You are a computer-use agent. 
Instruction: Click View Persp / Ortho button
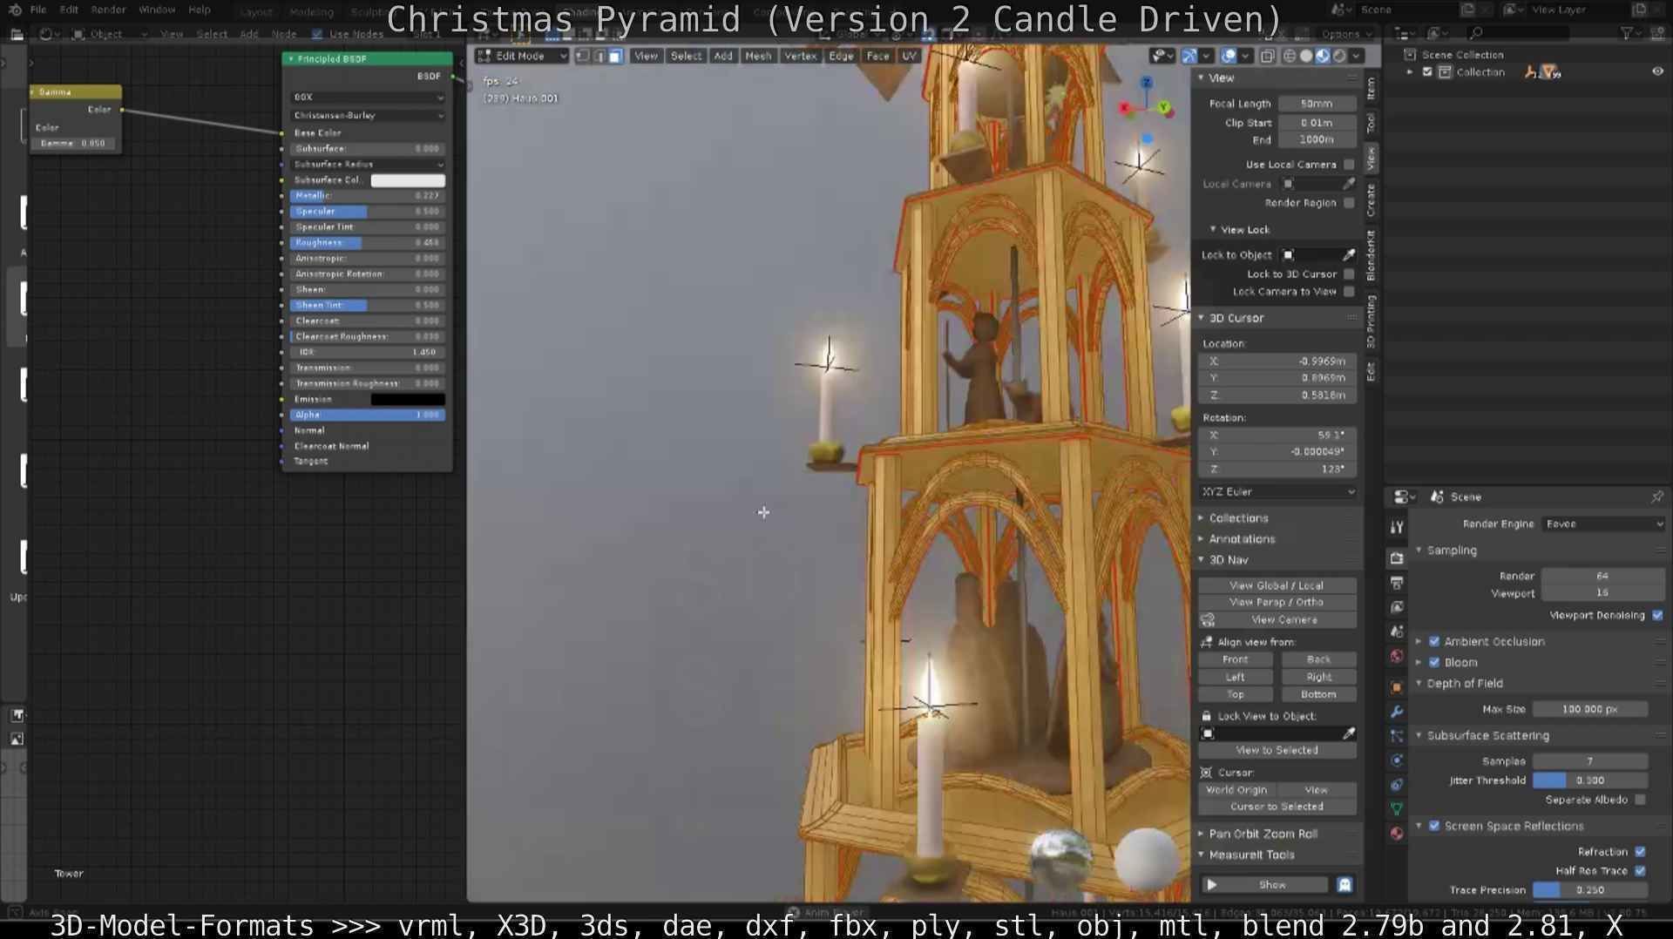click(x=1277, y=602)
